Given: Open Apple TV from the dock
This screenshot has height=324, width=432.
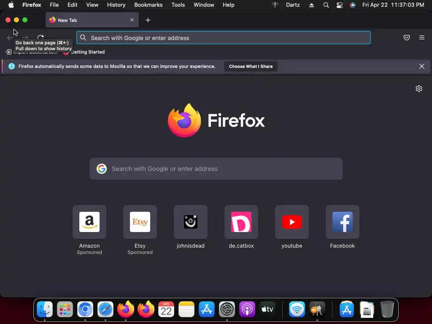Looking at the screenshot, I should pos(267,309).
